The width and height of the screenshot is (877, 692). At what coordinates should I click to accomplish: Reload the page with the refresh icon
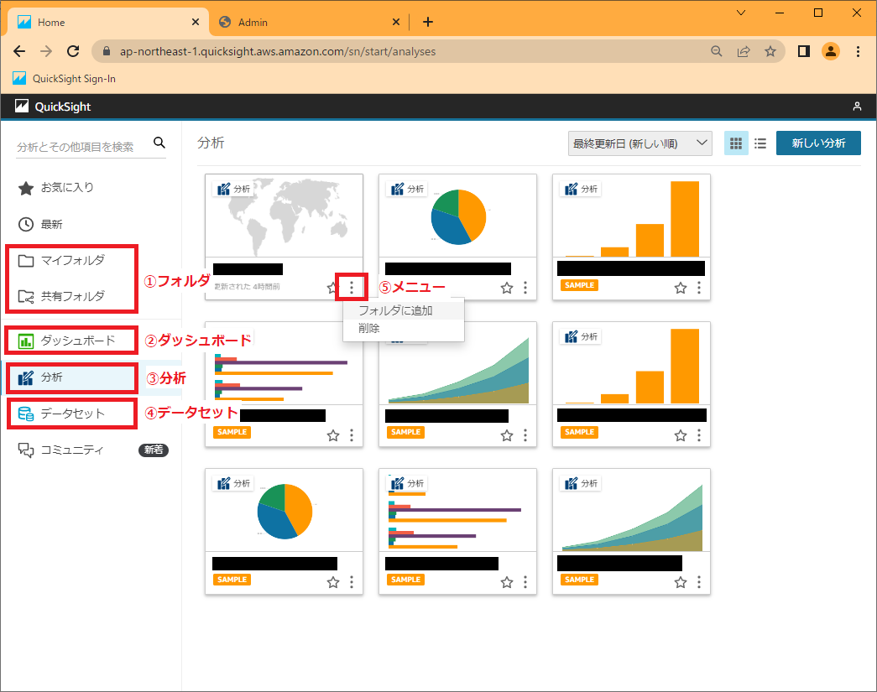click(73, 51)
